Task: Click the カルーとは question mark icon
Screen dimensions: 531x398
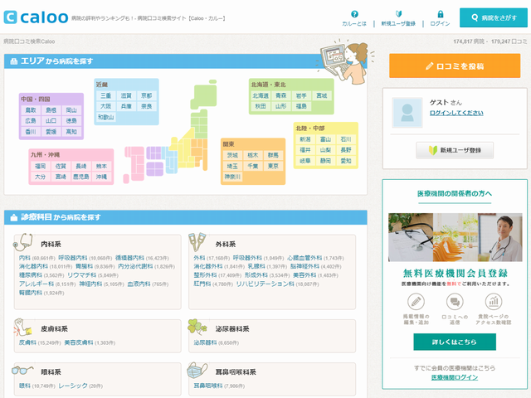Action: pos(354,14)
